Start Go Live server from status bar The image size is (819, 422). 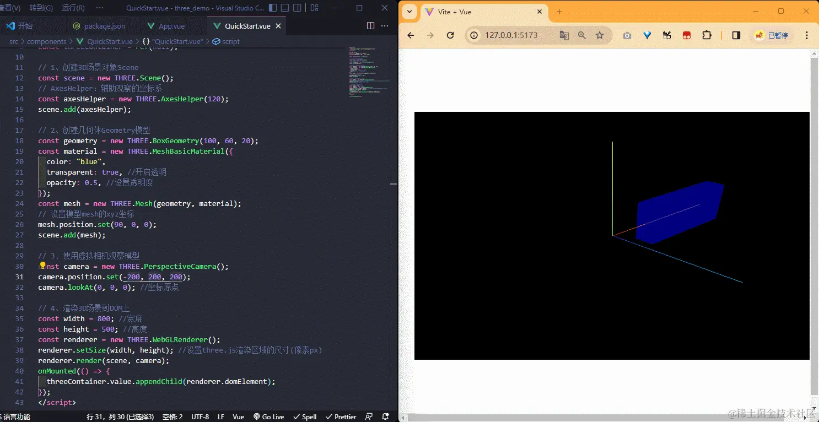[x=268, y=417]
